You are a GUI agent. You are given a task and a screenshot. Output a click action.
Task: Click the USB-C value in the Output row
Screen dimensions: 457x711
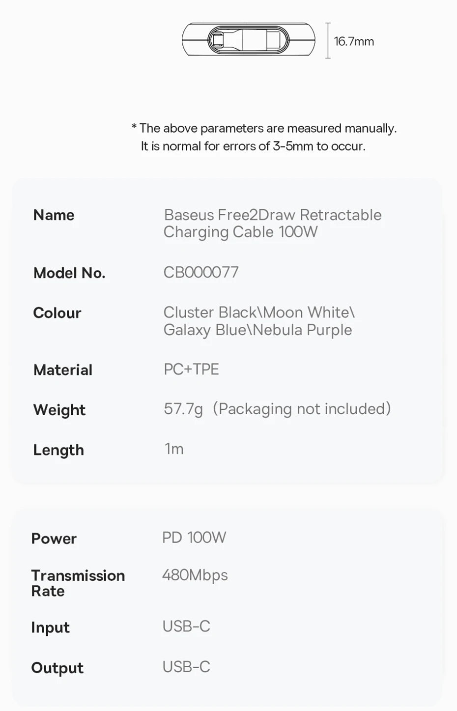click(x=186, y=667)
